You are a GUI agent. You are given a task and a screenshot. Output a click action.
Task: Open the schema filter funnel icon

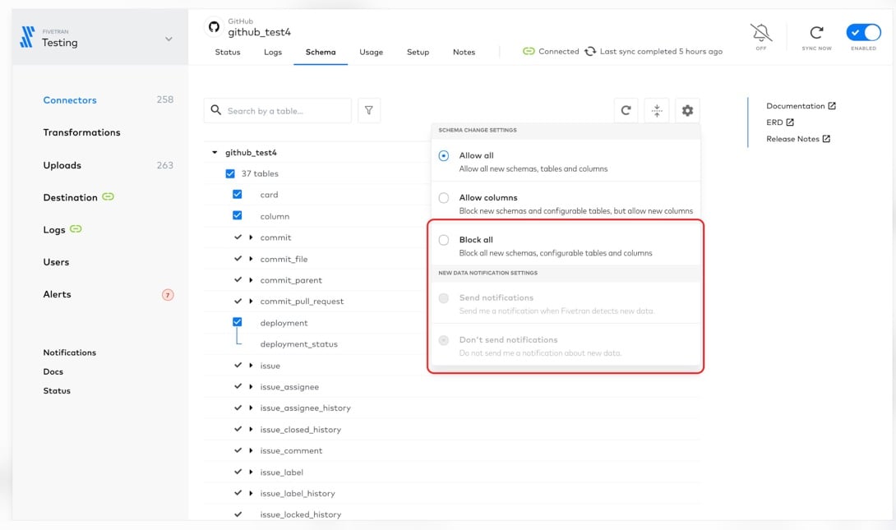[369, 110]
